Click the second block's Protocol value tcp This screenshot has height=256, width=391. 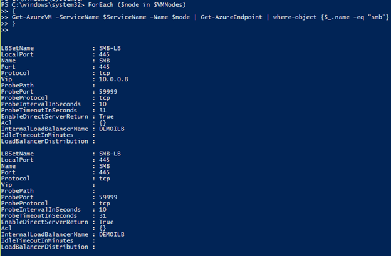point(105,178)
